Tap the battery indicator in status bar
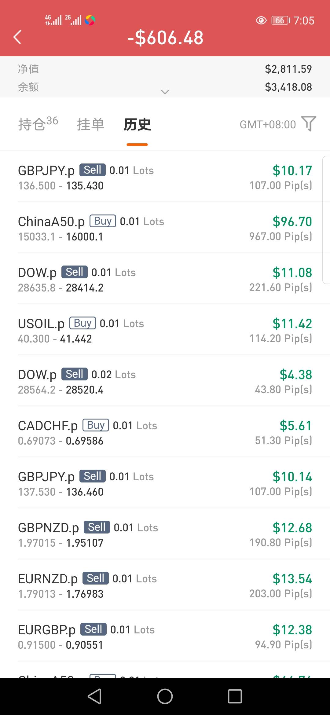The width and height of the screenshot is (330, 715). [280, 20]
